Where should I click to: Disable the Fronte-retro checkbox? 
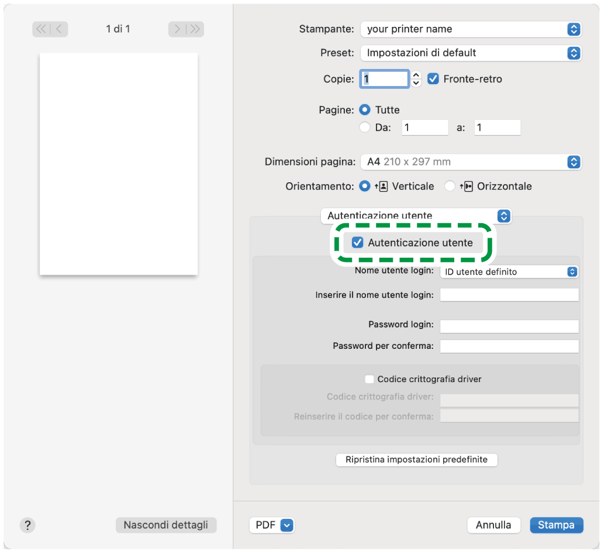433,79
